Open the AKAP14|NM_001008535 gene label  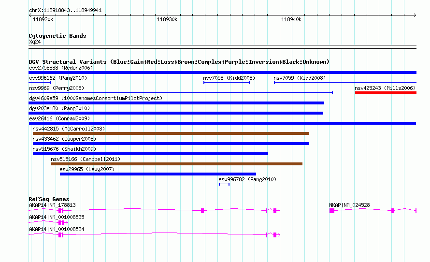tap(57, 217)
